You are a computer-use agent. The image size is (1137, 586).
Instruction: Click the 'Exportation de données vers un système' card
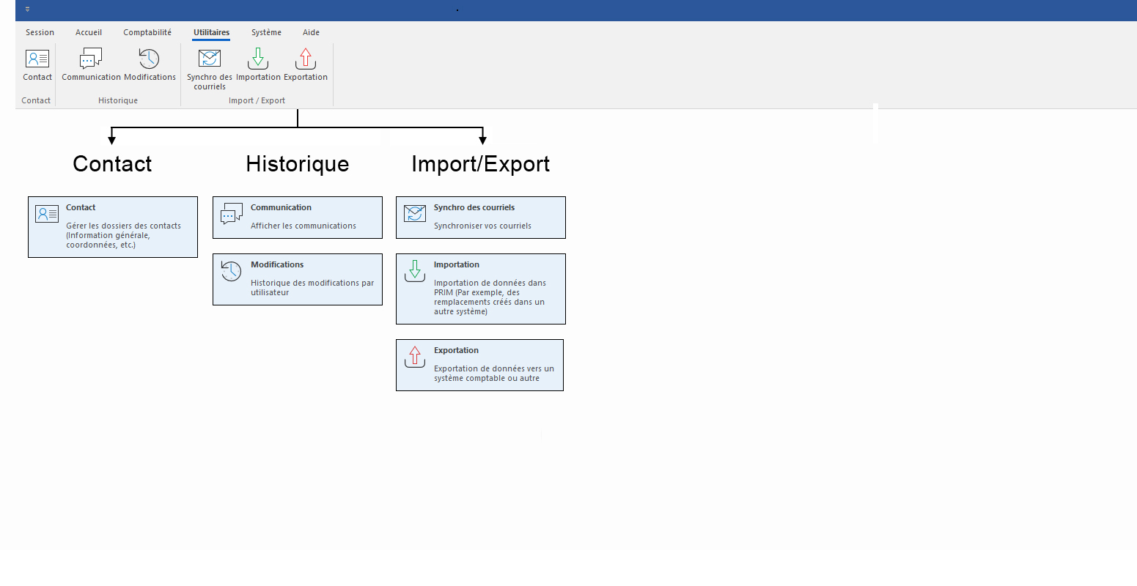pos(479,365)
